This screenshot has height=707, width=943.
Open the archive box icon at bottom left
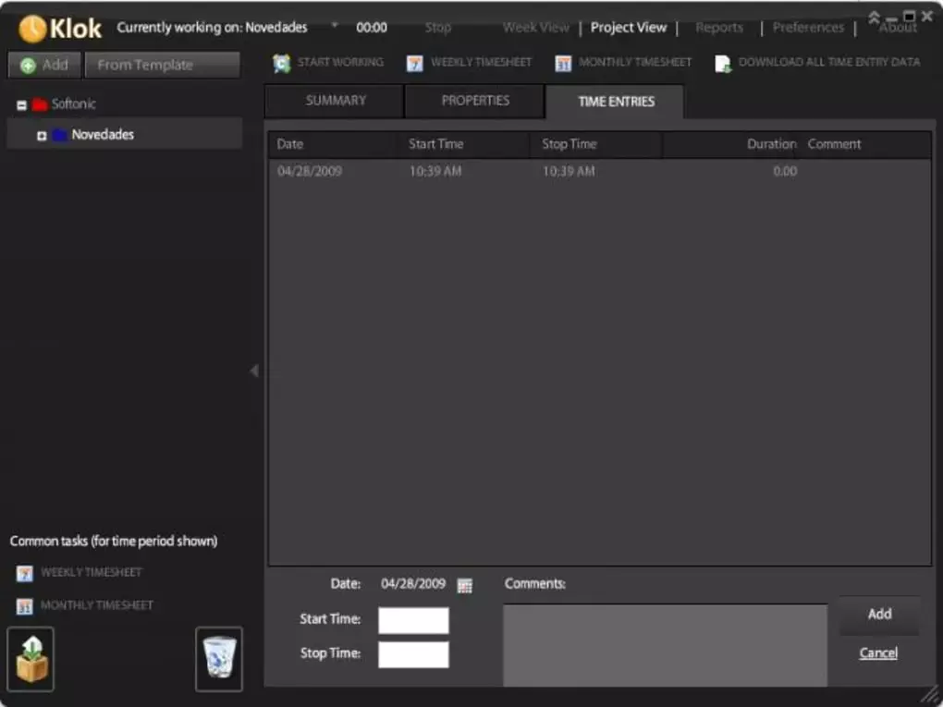(x=31, y=658)
